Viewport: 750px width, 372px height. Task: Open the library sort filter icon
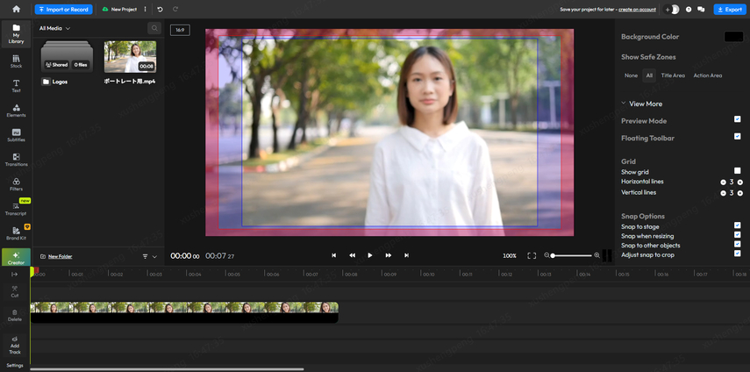coord(145,257)
